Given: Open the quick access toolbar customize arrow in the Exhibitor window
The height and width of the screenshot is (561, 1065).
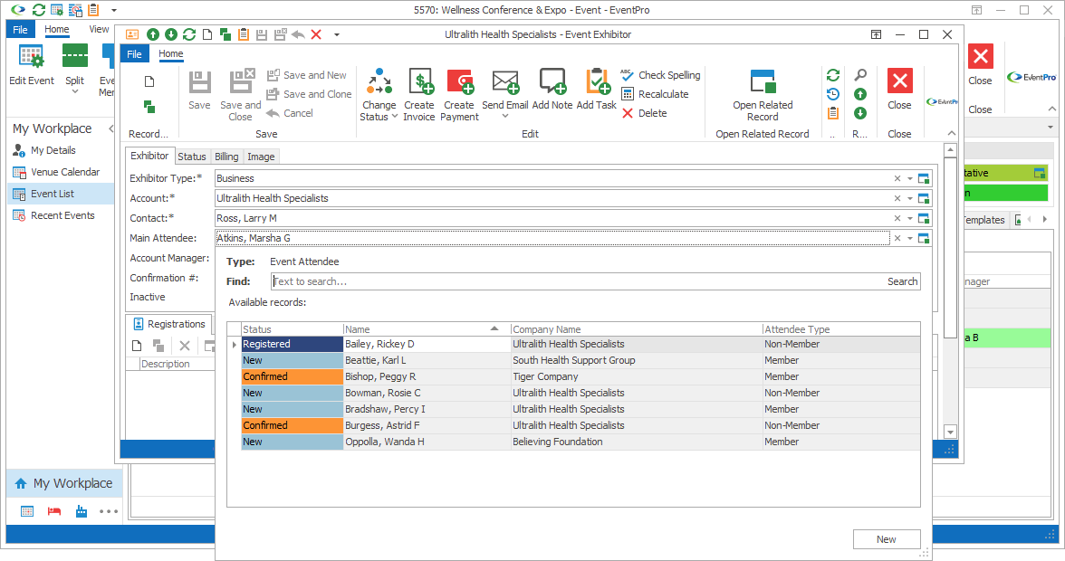Looking at the screenshot, I should point(336,34).
